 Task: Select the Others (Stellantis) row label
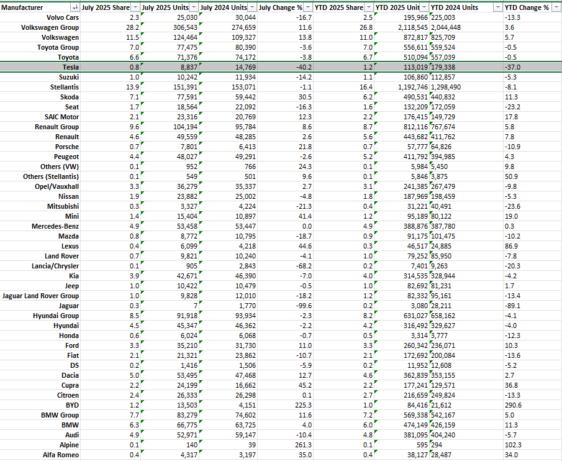[40, 176]
